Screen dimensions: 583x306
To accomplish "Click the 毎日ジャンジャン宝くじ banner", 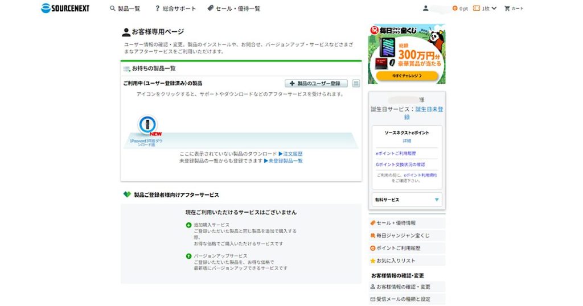I will point(407,54).
